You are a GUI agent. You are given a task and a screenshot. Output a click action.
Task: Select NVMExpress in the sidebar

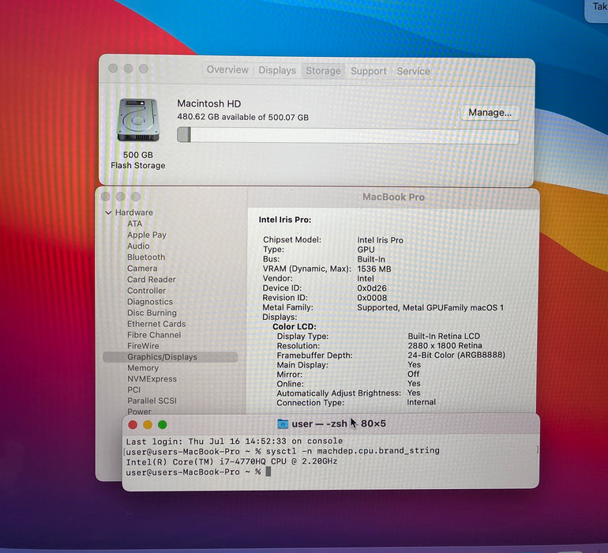152,379
